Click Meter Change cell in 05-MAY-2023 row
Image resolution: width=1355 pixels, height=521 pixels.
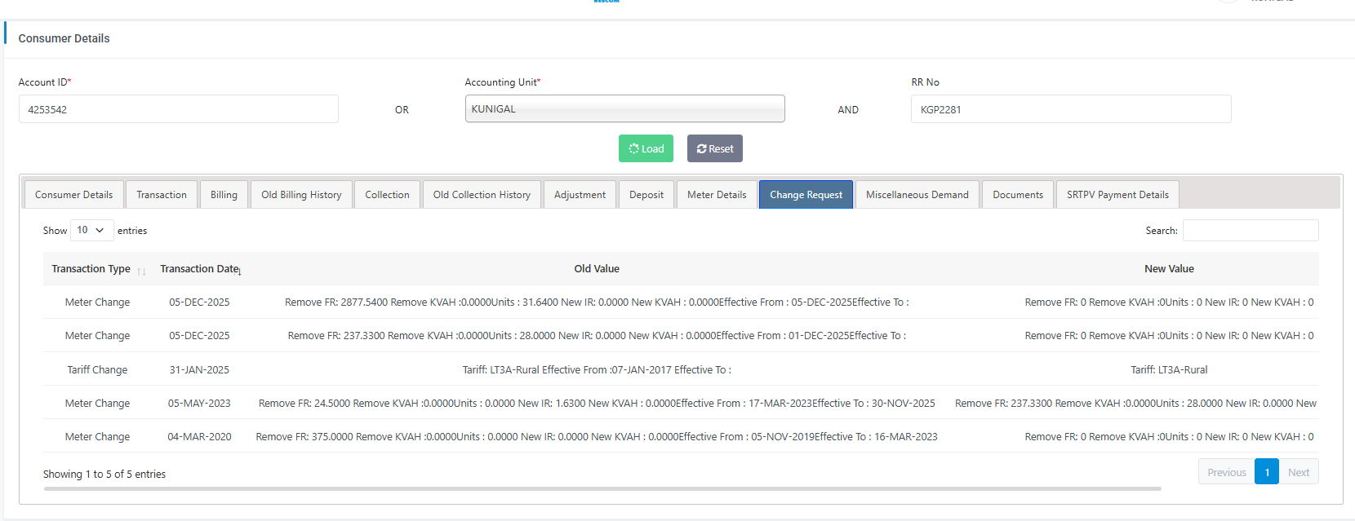point(97,403)
